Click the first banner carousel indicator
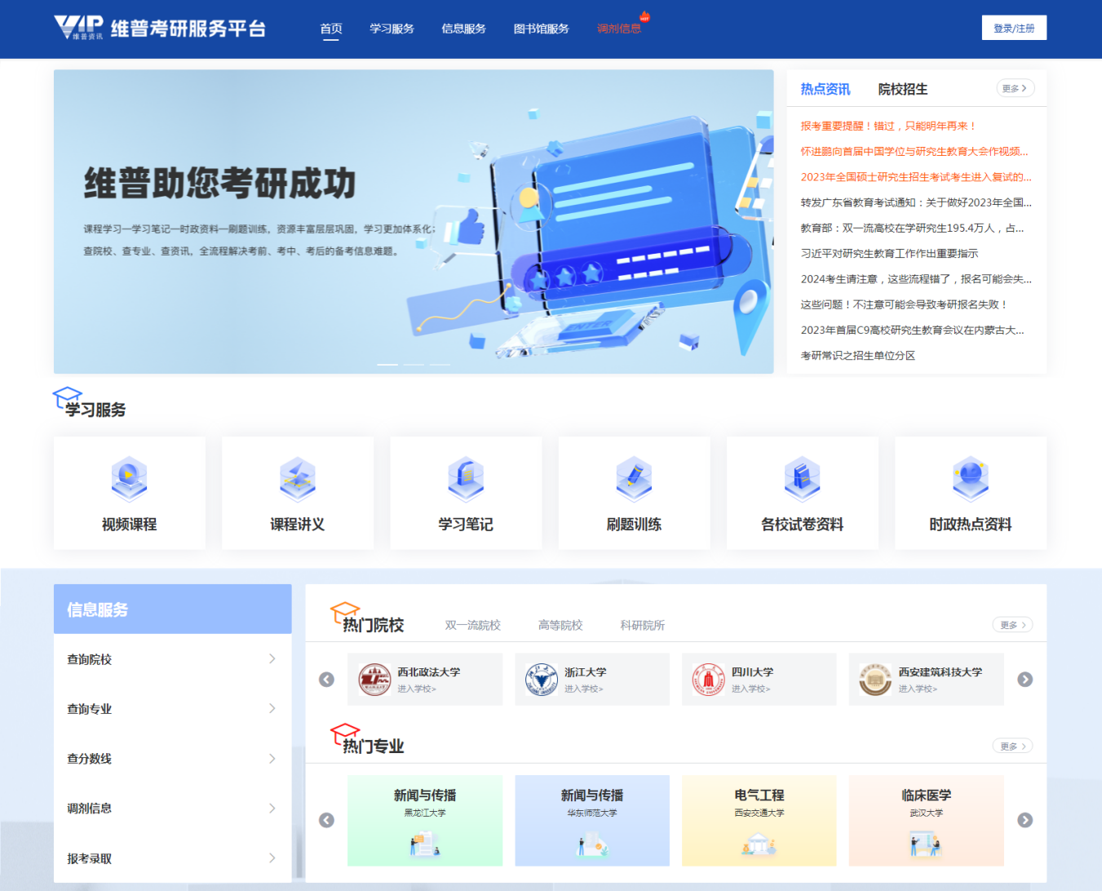 (387, 364)
